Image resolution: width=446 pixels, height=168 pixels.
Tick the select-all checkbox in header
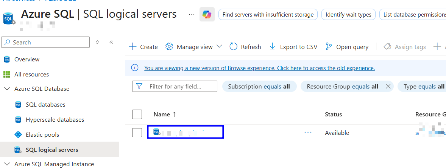point(137,114)
